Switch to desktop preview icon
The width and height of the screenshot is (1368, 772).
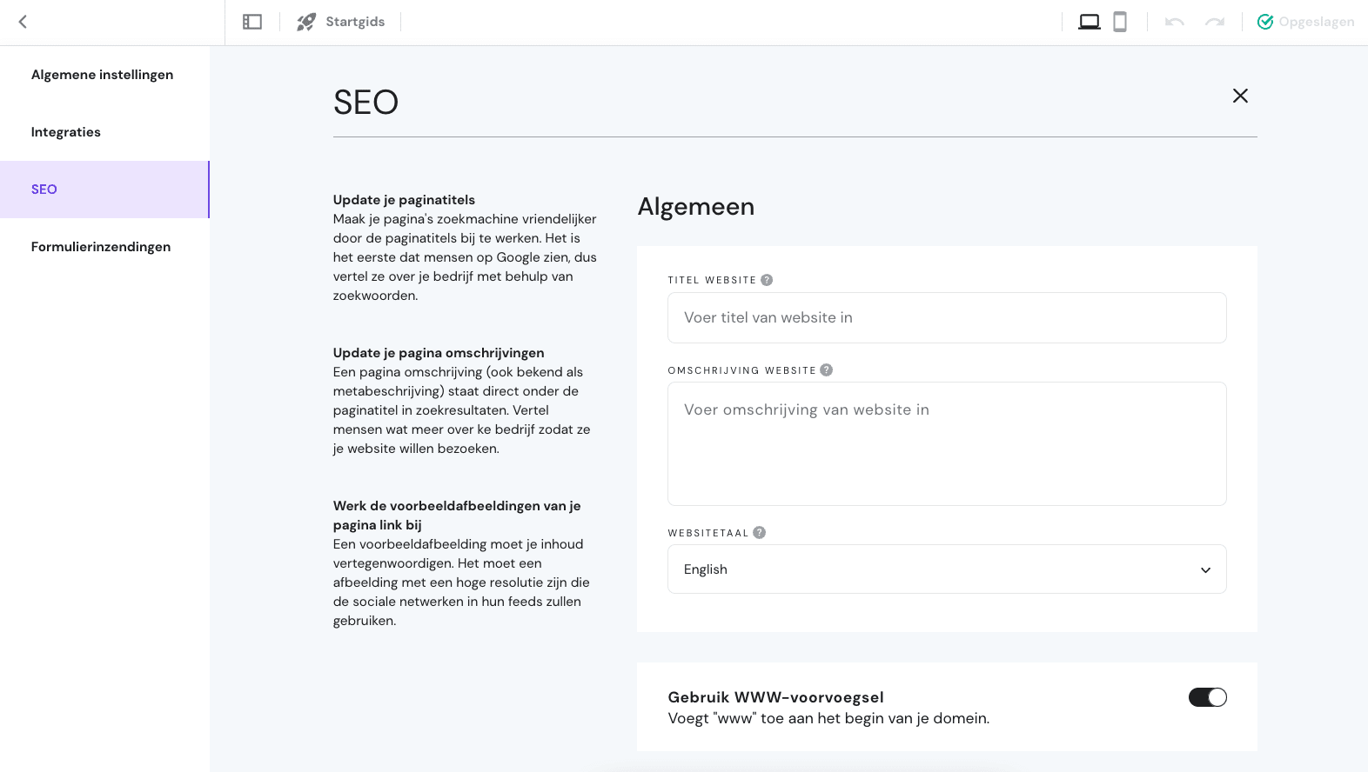(1090, 22)
